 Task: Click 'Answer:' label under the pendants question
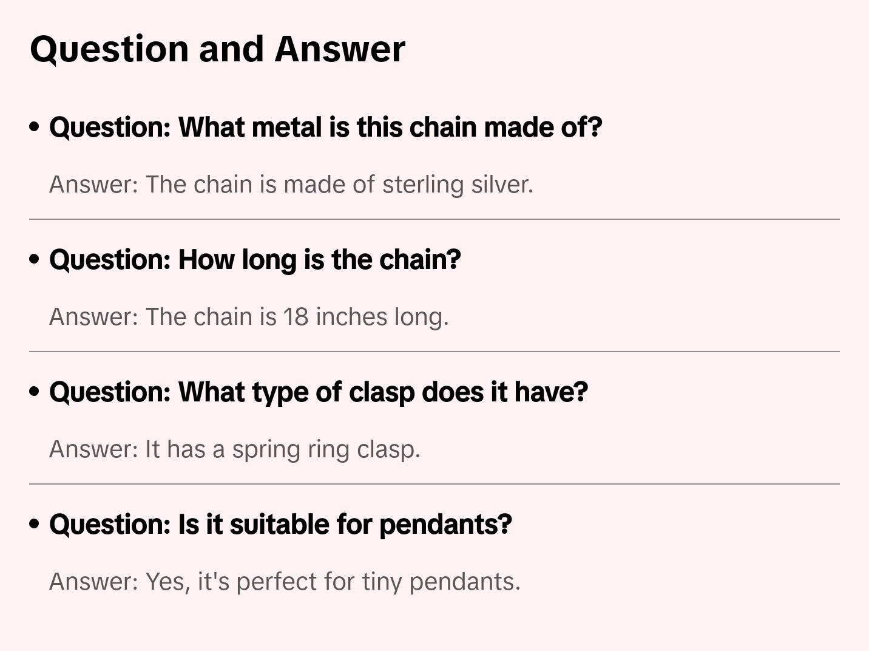click(x=94, y=582)
